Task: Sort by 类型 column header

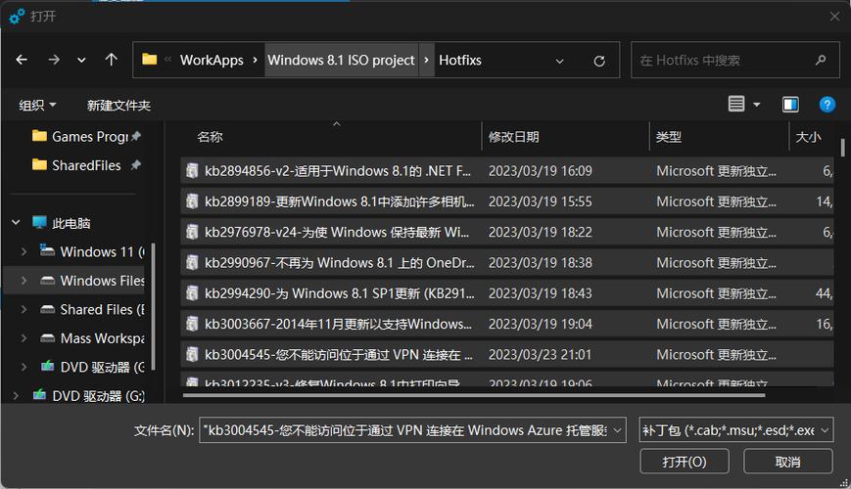Action: 668,137
